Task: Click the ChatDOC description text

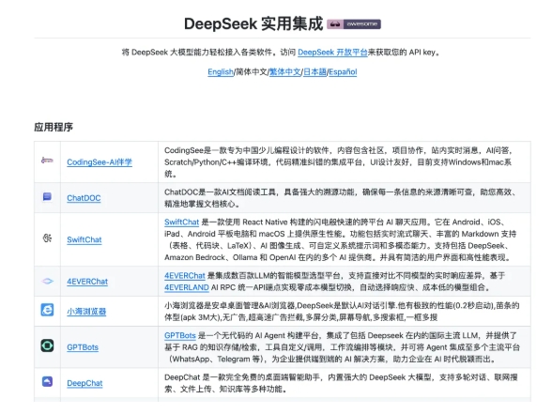Action: point(342,198)
